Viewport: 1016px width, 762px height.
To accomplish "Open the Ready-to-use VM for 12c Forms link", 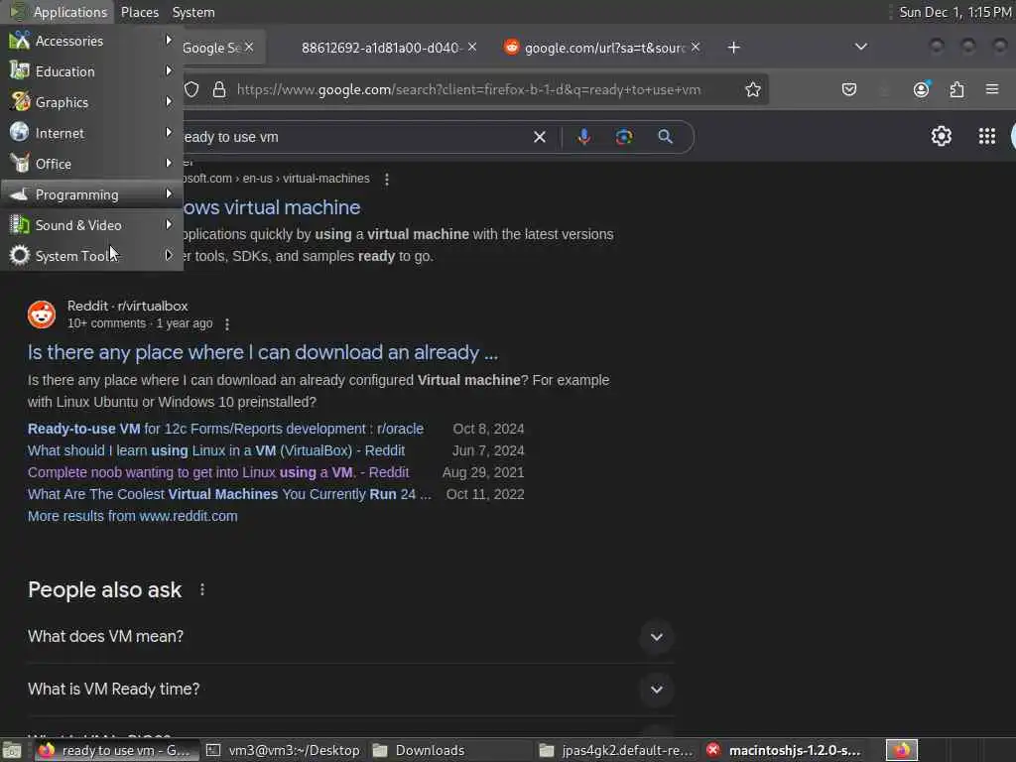I will 225,429.
